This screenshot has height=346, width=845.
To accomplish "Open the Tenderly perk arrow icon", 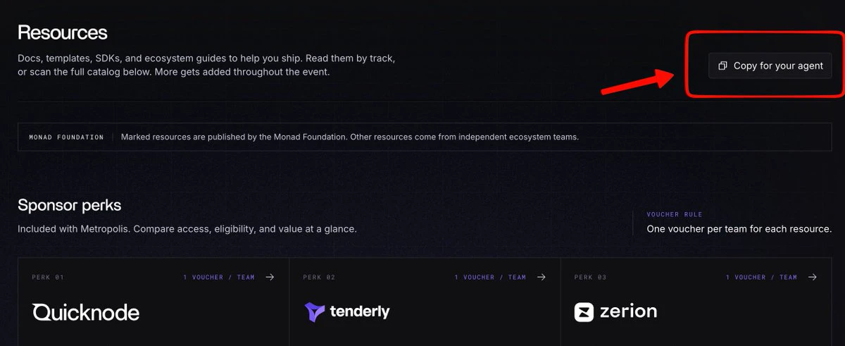I will pos(541,277).
